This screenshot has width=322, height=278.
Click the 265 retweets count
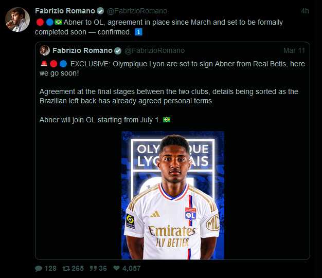pyautogui.click(x=78, y=268)
